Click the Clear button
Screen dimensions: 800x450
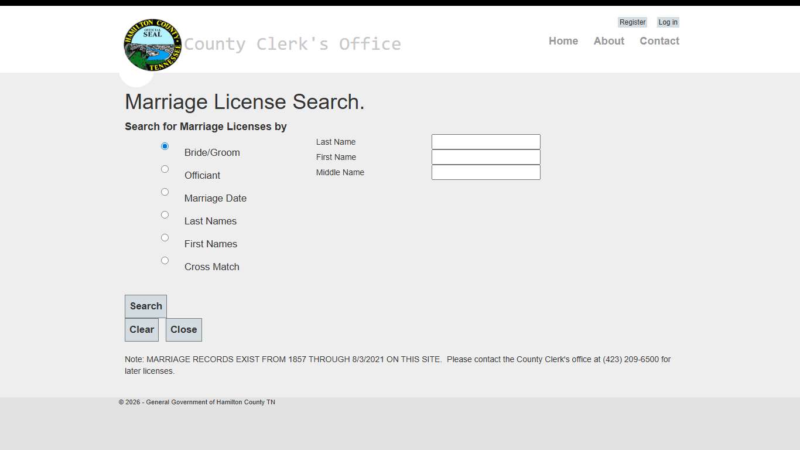pyautogui.click(x=142, y=329)
